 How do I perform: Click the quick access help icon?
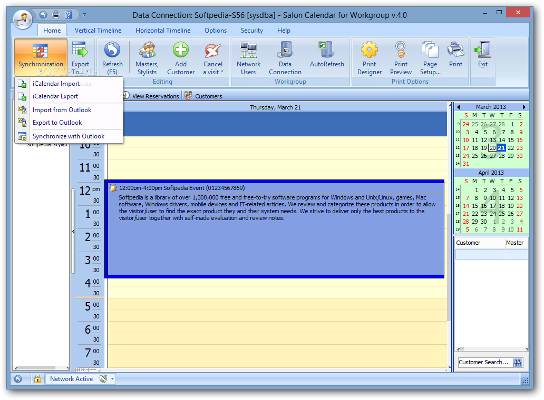69,15
